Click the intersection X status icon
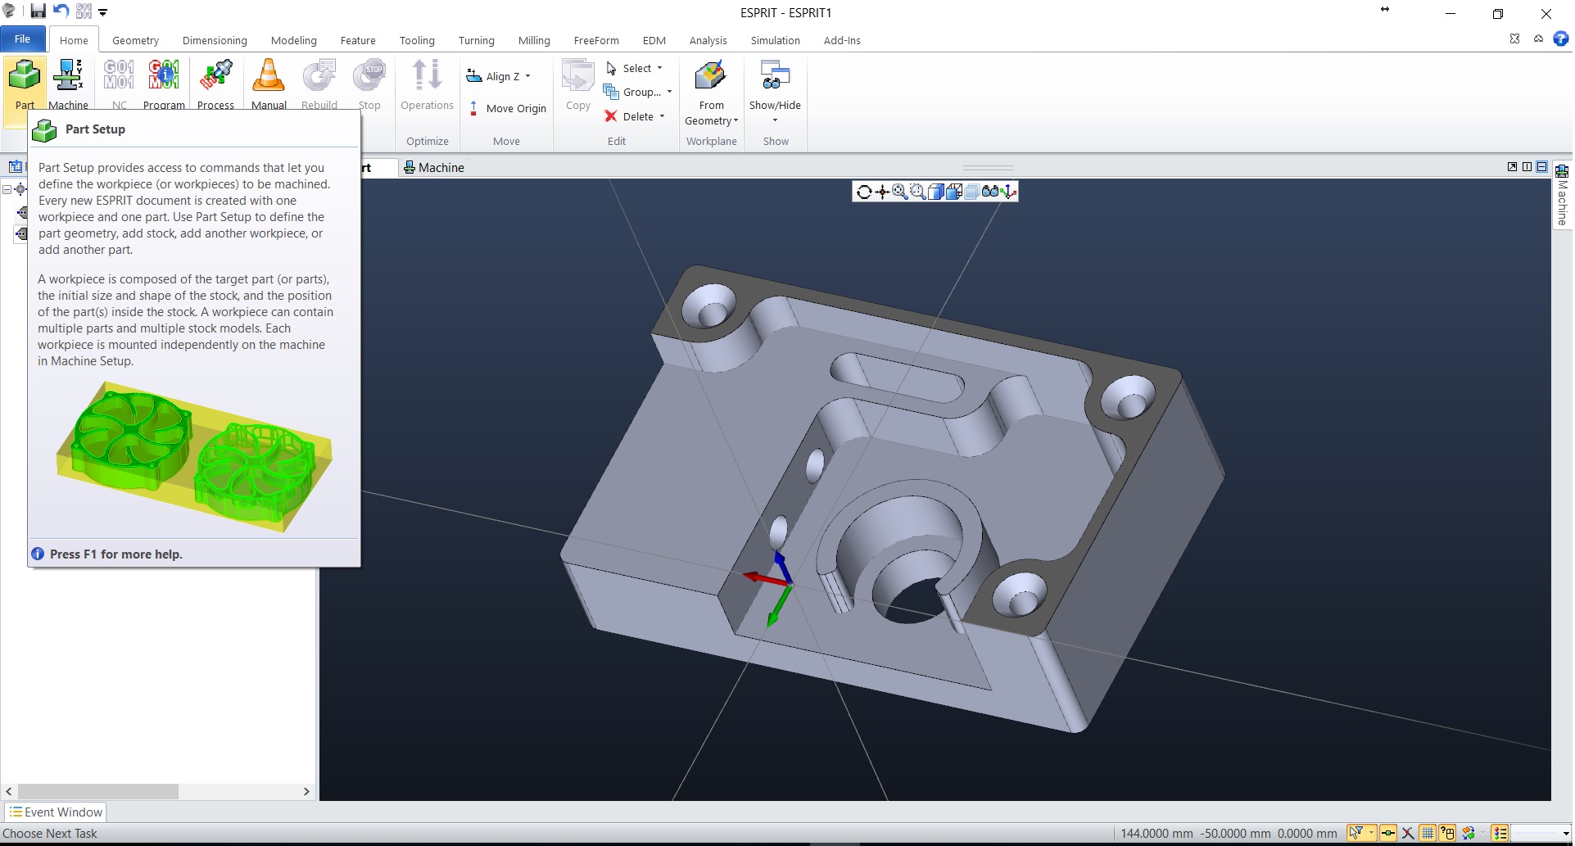The height and width of the screenshot is (846, 1575). coord(1408,833)
